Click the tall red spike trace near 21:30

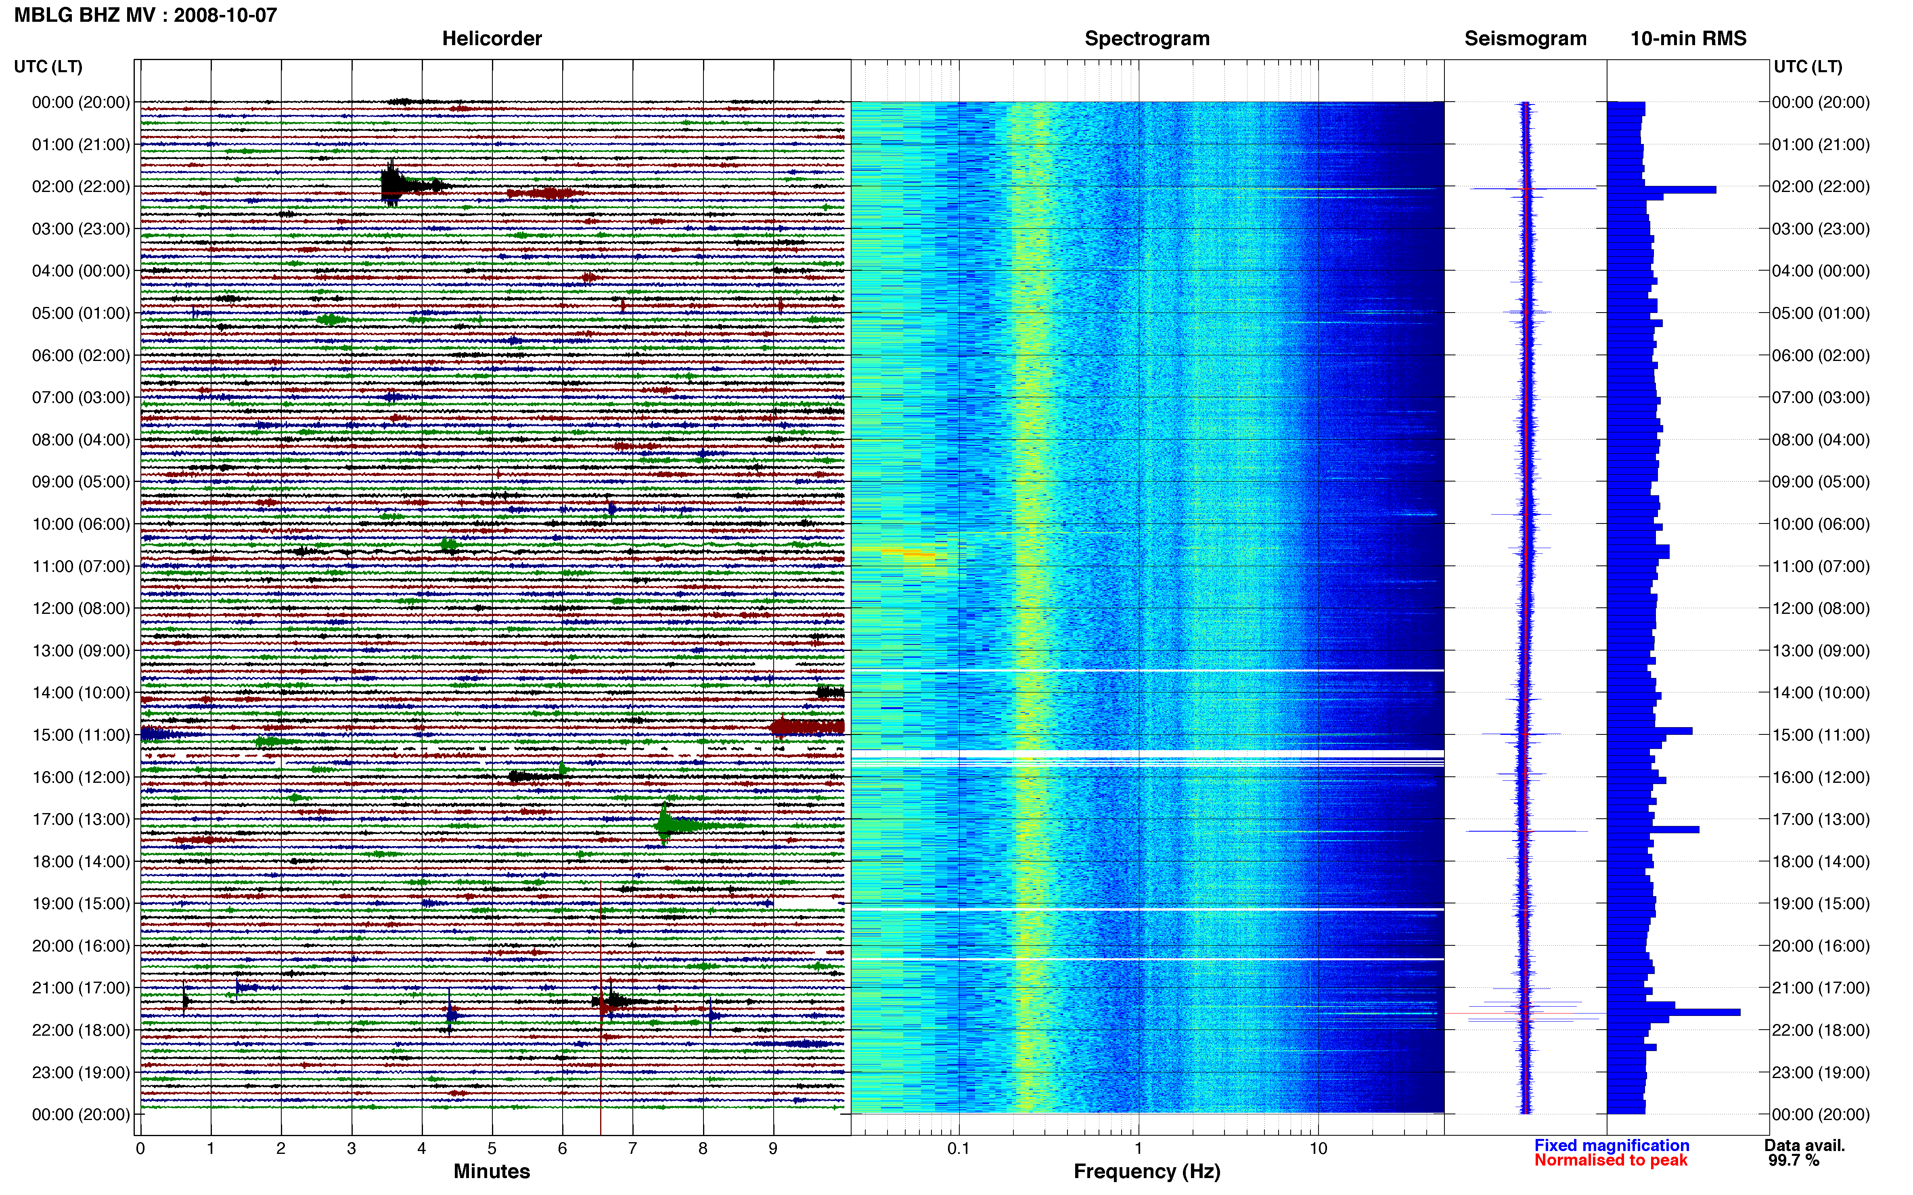(601, 1008)
